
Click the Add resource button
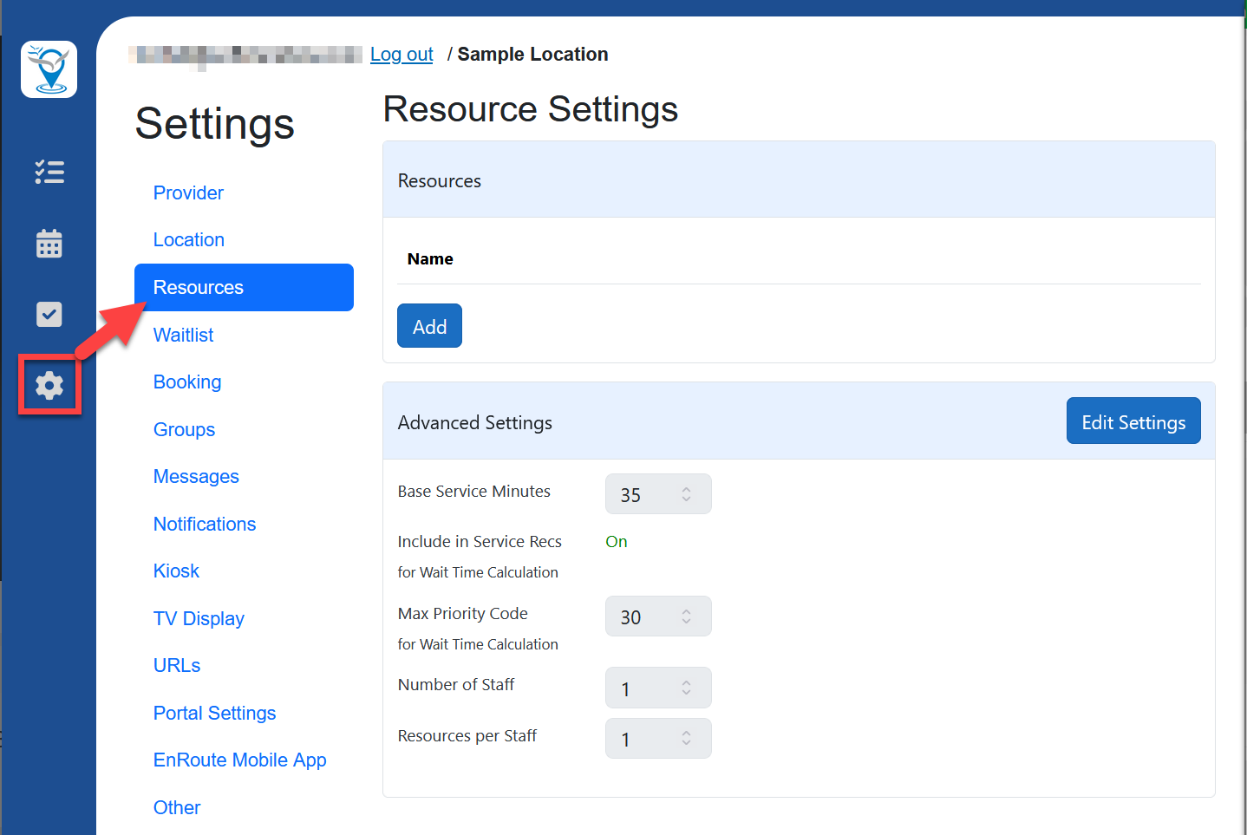[429, 326]
